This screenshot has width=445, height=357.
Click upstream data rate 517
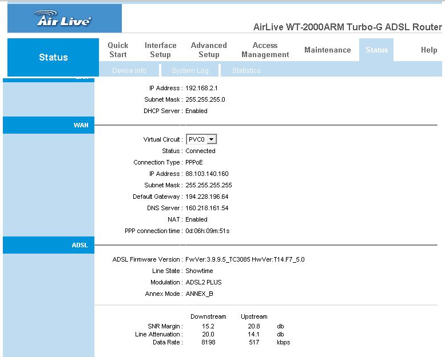click(x=254, y=342)
